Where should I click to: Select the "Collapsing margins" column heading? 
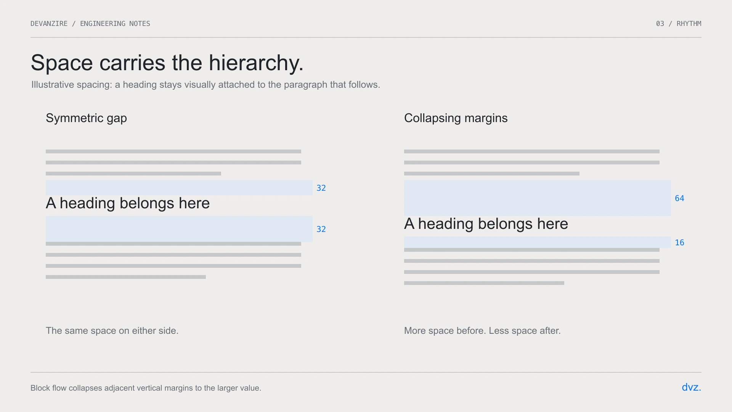coord(456,118)
